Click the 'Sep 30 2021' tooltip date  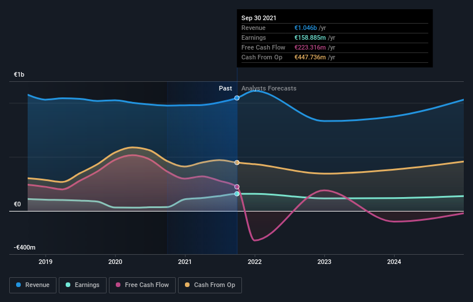(259, 18)
